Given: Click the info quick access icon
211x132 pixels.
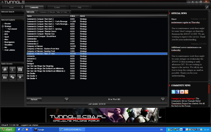Looking at the screenshot, I should click(x=12, y=70).
